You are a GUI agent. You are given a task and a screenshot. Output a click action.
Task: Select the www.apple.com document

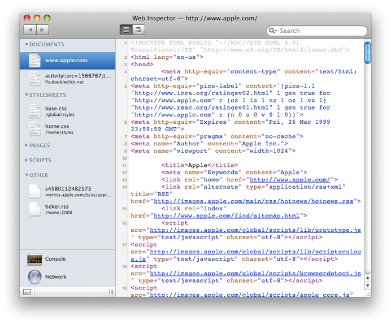[68, 61]
